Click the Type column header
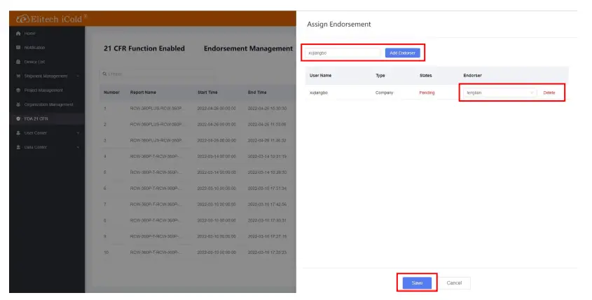Image resolution: width=592 pixels, height=300 pixels. 380,76
